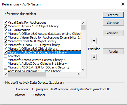Click the Ayuda help button
Viewport: 127px width, 105px height.
click(113, 51)
